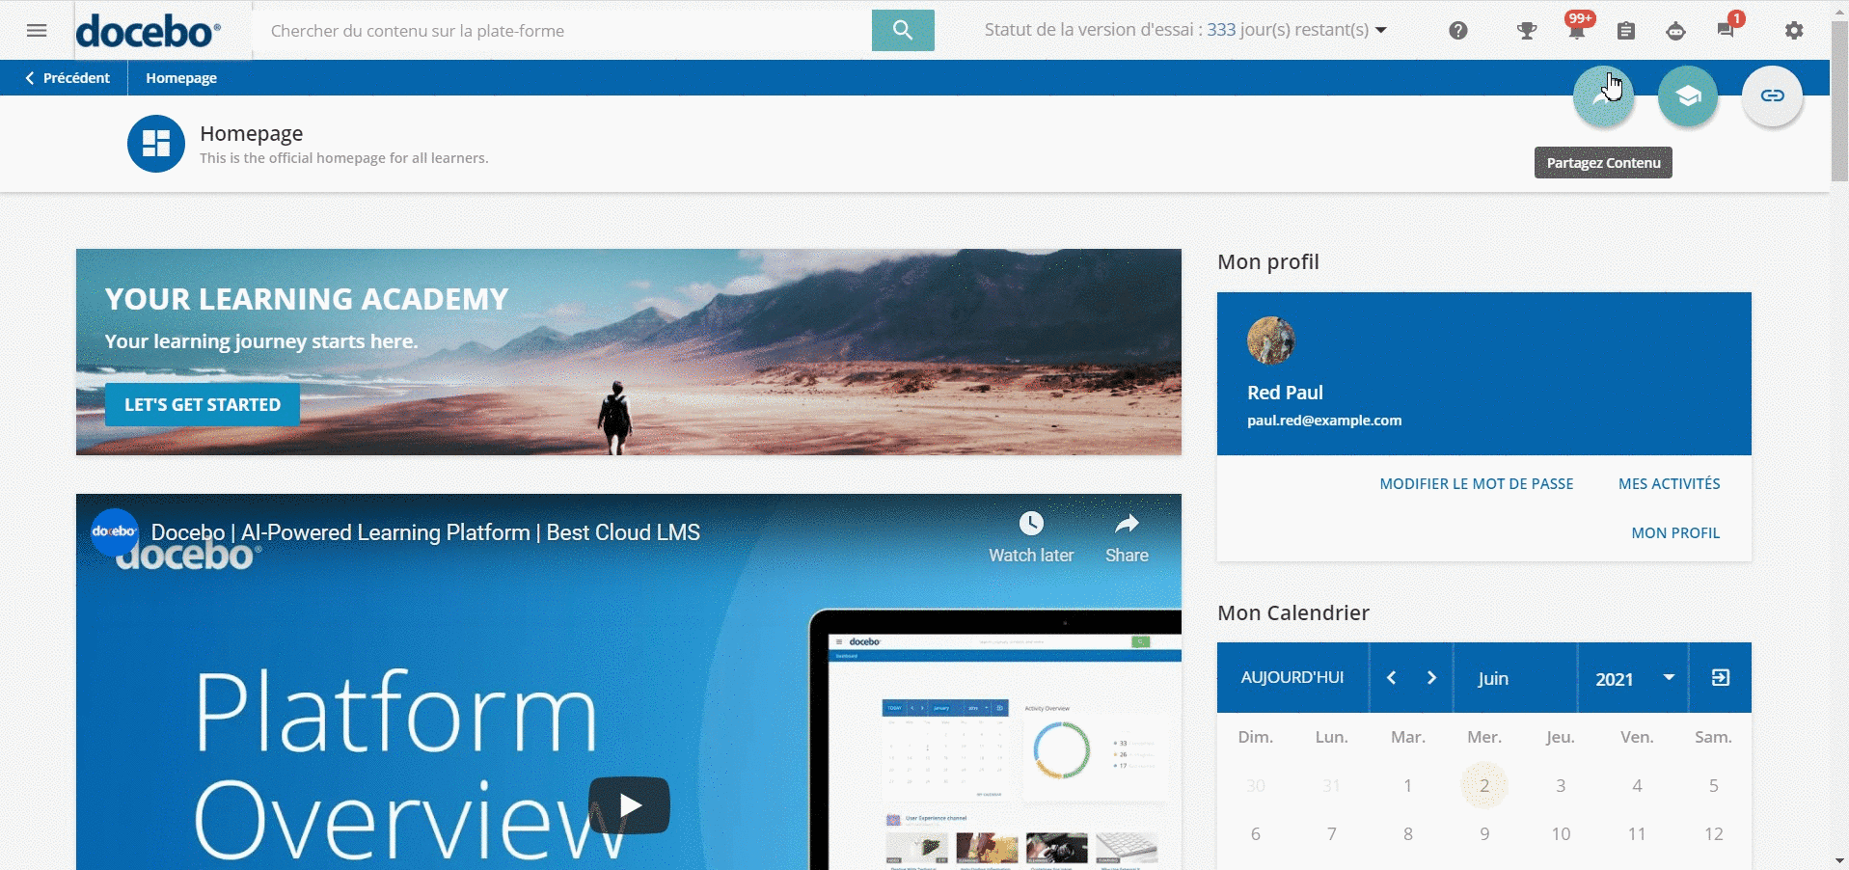Open the 2021 year dropdown
Image resolution: width=1849 pixels, height=870 pixels.
pyautogui.click(x=1633, y=678)
